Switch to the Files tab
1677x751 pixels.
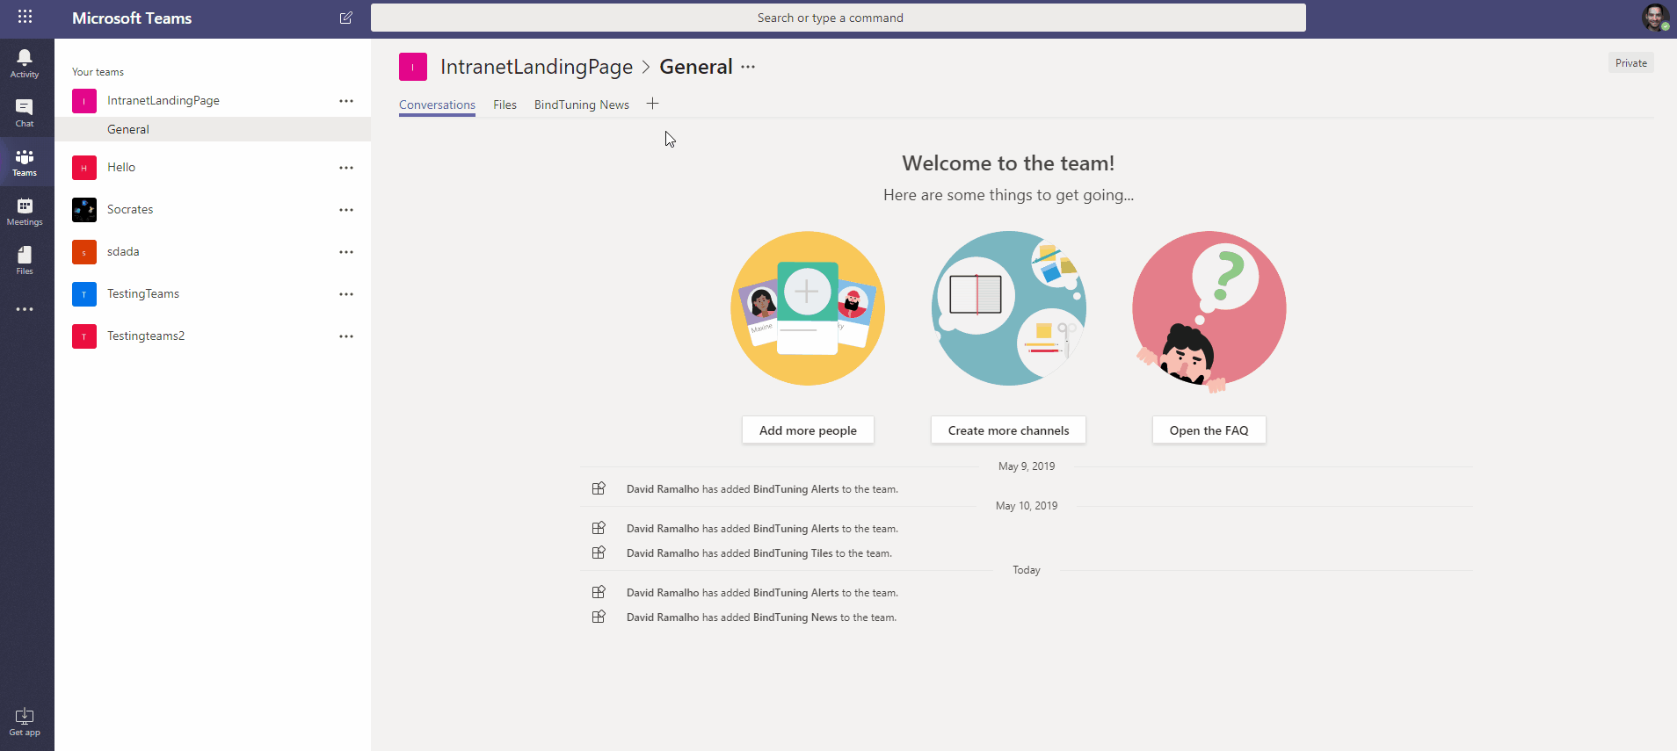(505, 105)
